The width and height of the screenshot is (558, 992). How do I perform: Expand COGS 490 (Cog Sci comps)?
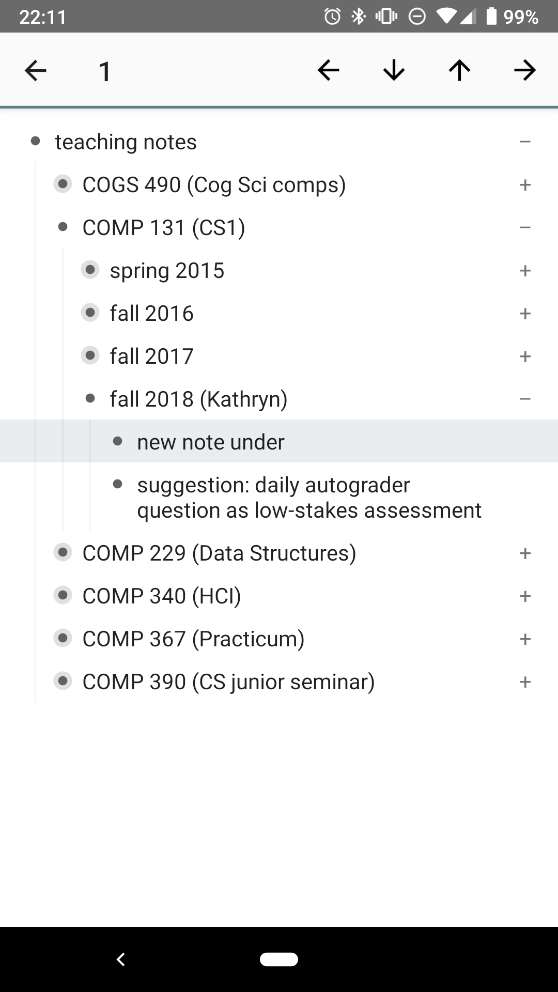tap(525, 184)
